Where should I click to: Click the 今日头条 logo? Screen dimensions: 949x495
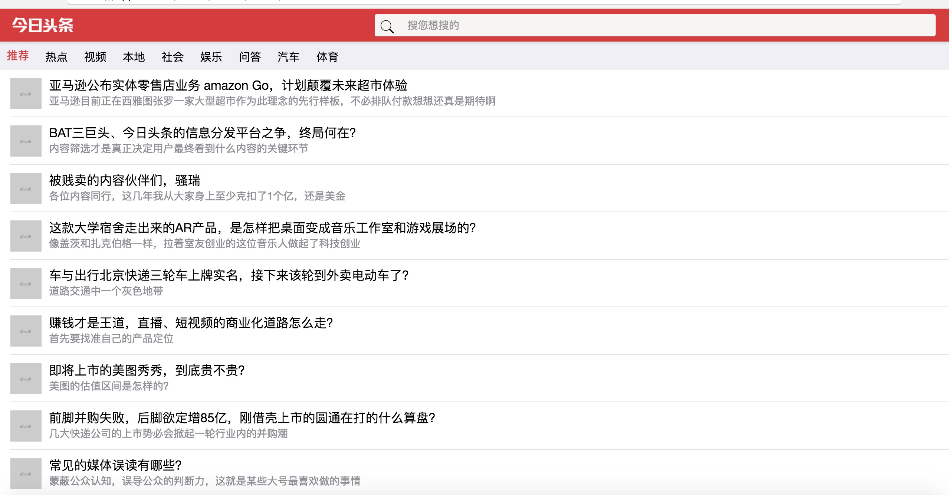click(x=43, y=25)
